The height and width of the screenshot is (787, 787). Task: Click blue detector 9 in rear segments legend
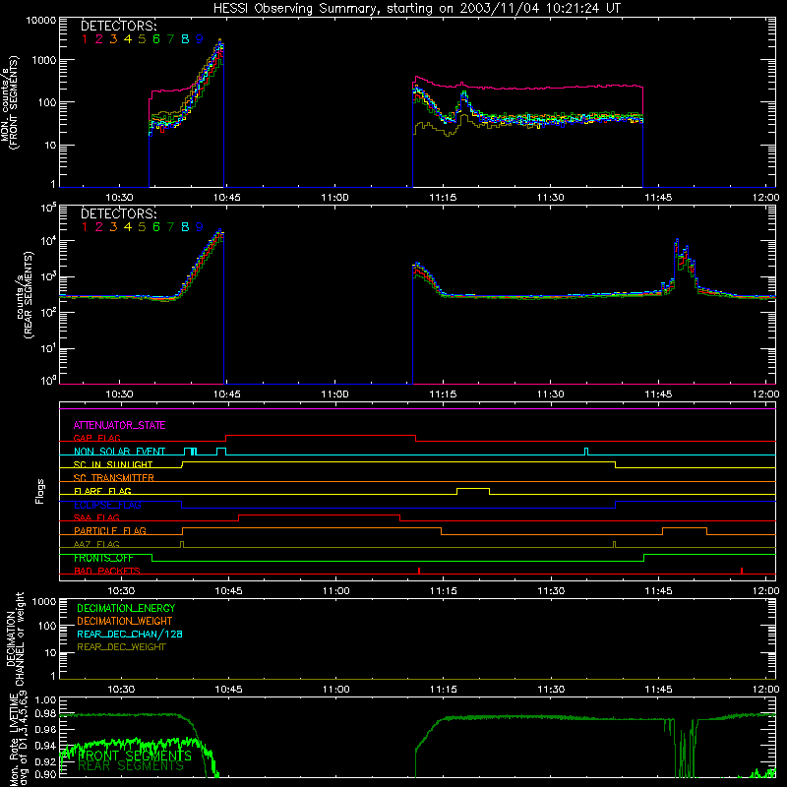[200, 227]
